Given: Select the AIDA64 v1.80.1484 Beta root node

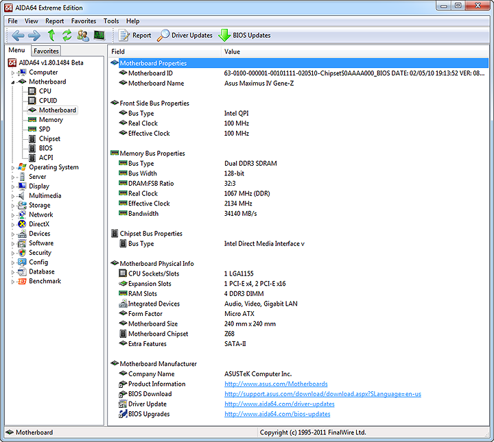Looking at the screenshot, I should click(46, 62).
